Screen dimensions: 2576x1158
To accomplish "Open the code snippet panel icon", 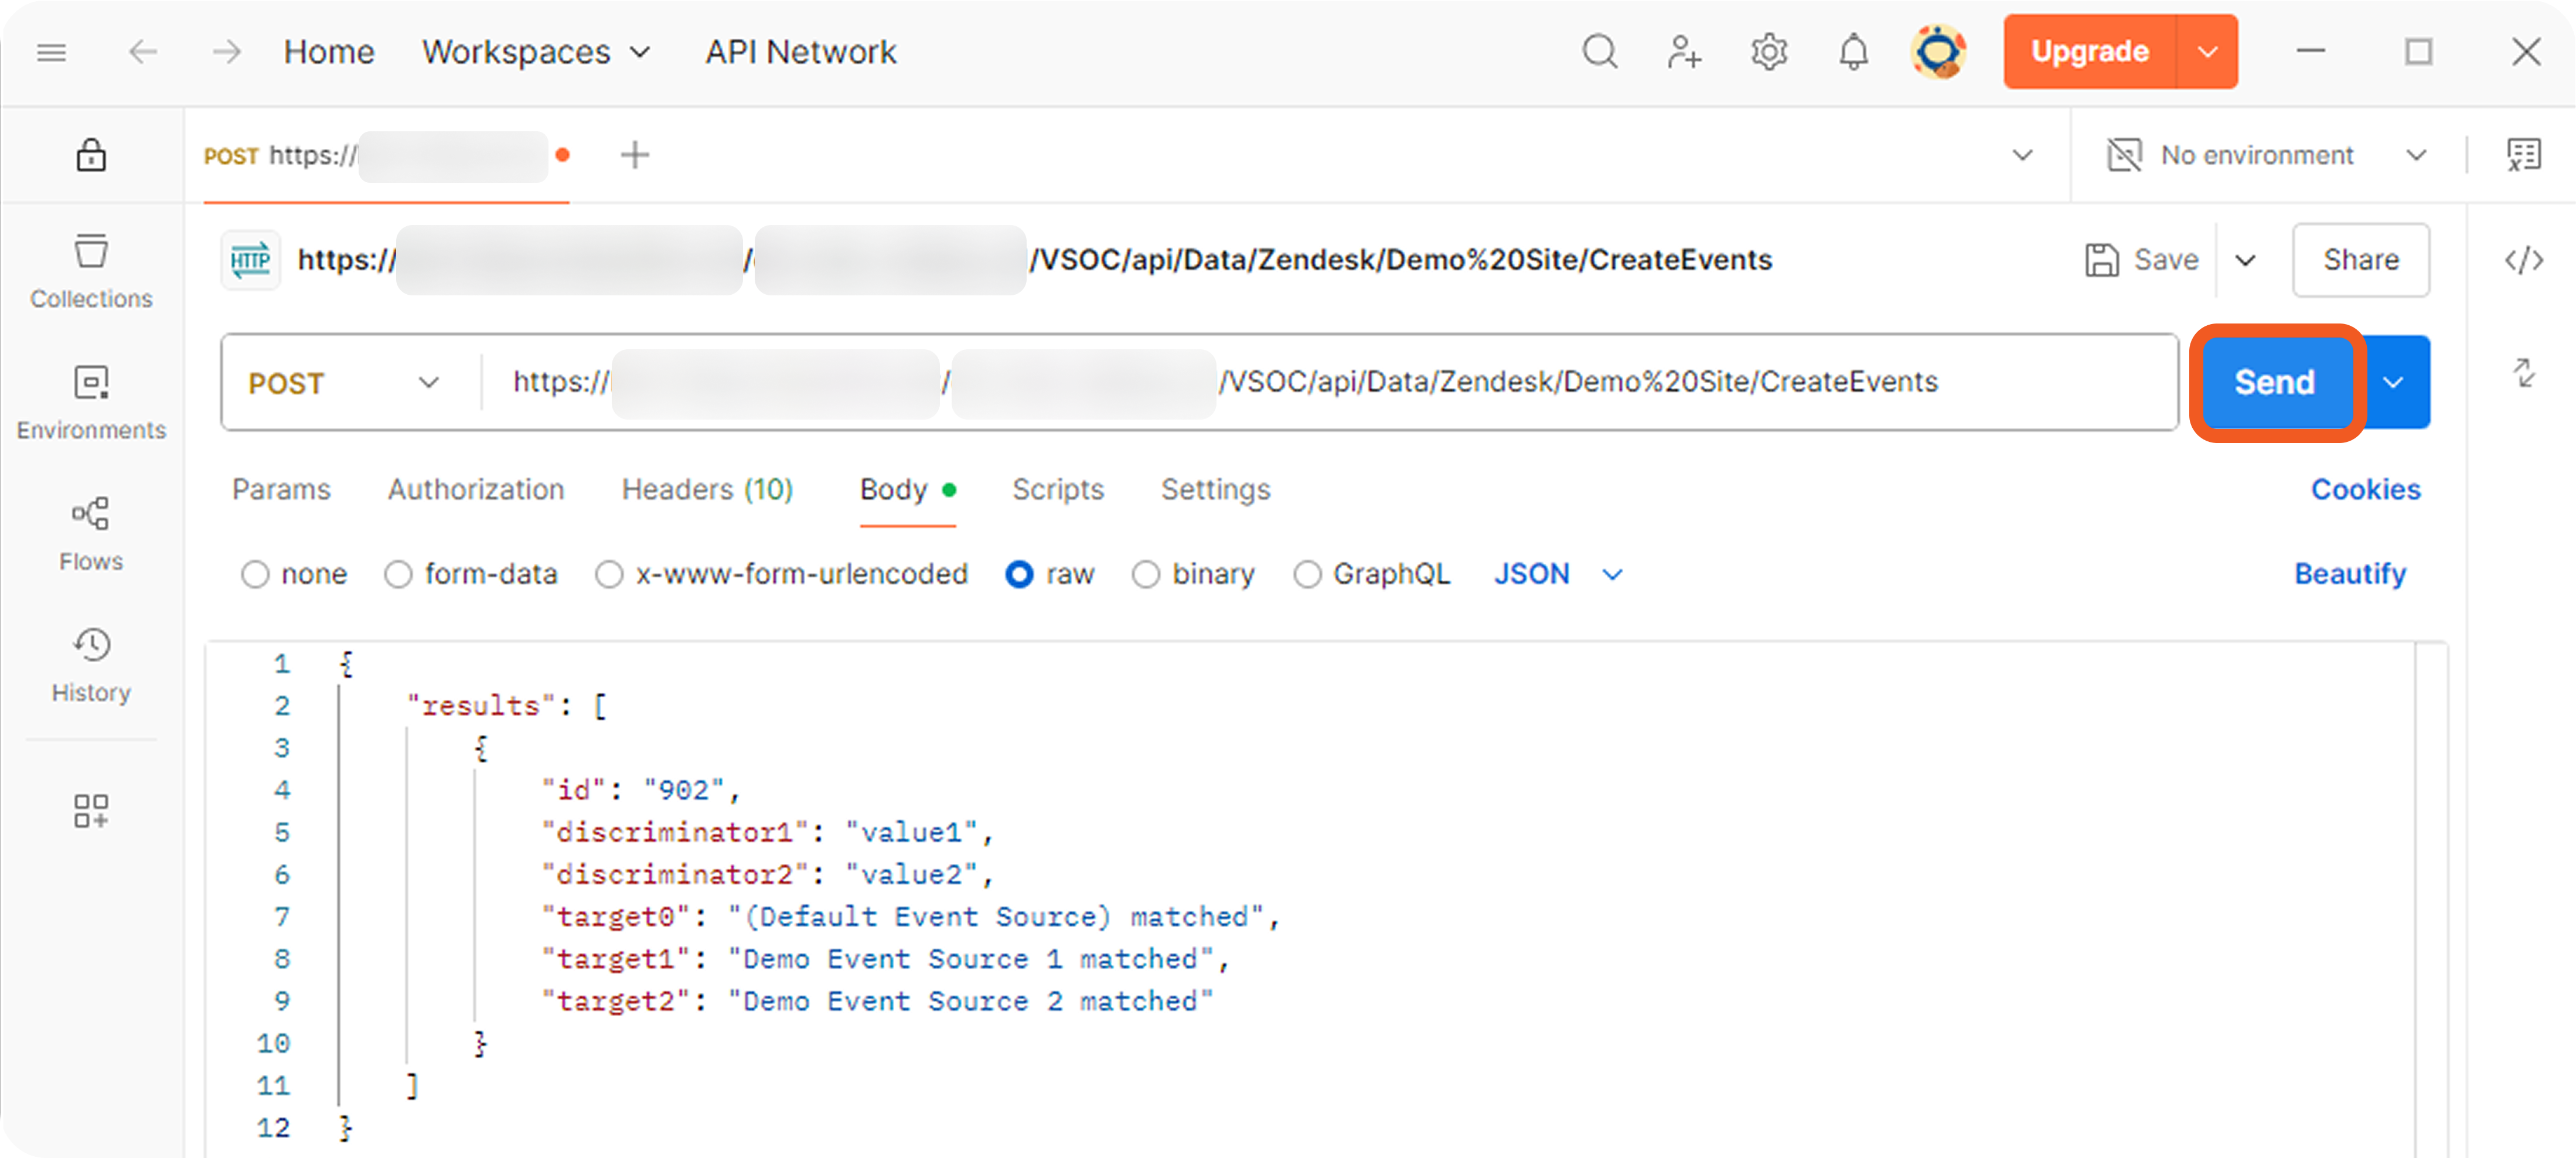I will 2523,260.
